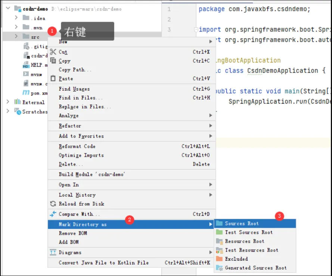
Task: Choose Generated Sources Root option
Action: point(255,268)
